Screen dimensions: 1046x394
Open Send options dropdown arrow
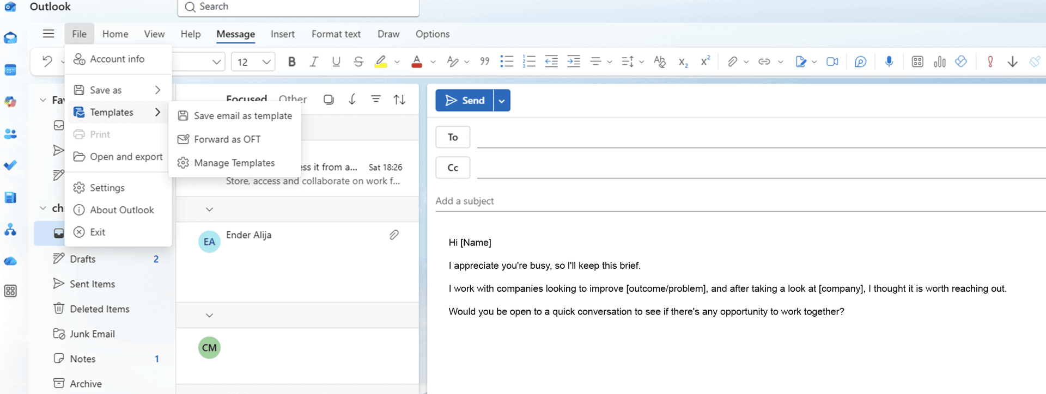coord(502,101)
